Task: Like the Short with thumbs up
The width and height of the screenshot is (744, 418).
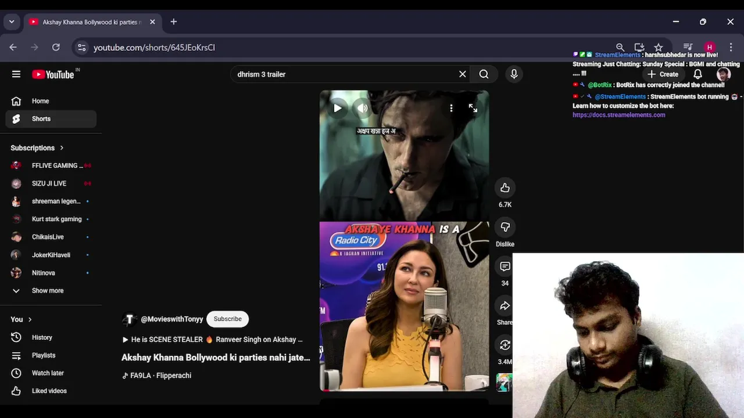Action: tap(505, 188)
